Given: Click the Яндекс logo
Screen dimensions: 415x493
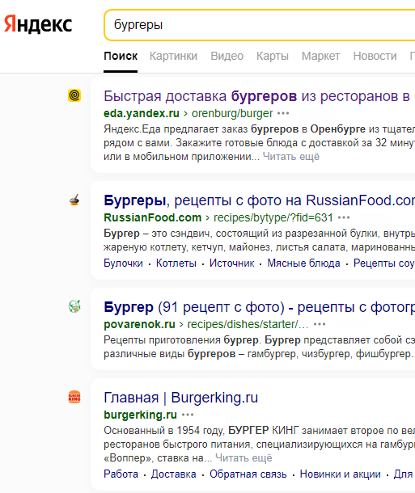Looking at the screenshot, I should click(x=38, y=24).
